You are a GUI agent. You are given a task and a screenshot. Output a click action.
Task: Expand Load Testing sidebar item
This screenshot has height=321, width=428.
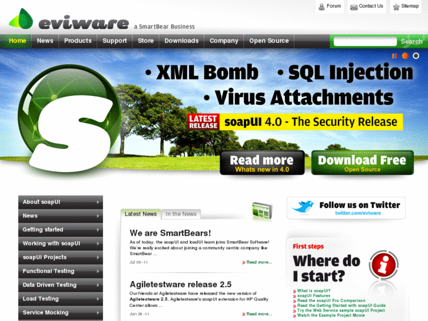click(61, 299)
